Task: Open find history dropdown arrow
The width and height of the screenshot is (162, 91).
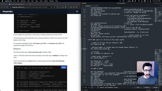Action: pos(132,87)
